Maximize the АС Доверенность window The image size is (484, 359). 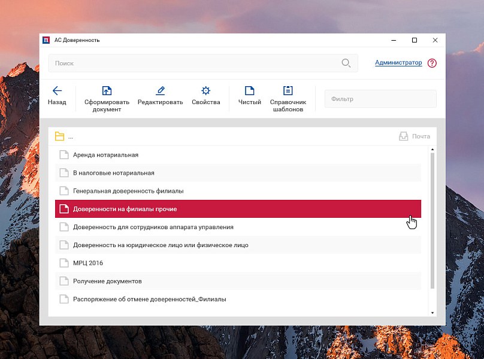(x=415, y=40)
